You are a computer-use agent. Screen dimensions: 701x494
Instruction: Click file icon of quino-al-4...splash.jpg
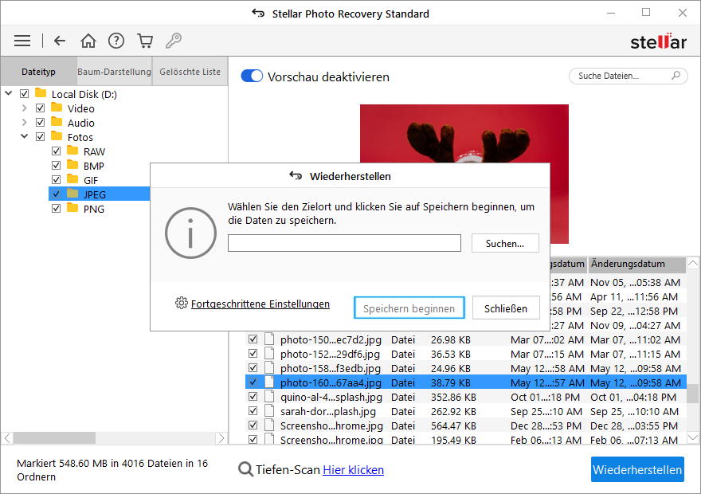269,397
